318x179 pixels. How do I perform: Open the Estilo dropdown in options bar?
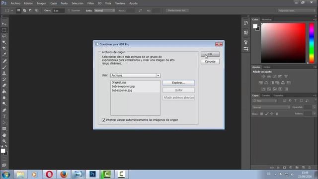tap(105, 10)
